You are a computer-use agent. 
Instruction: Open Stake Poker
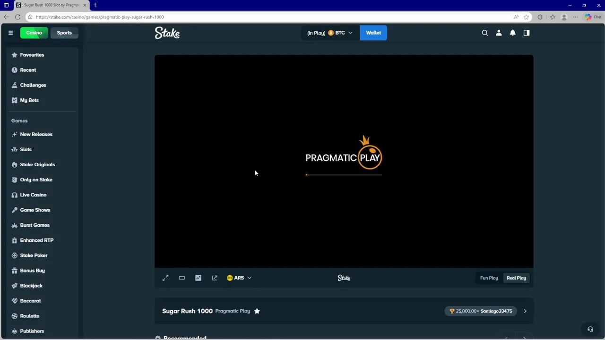click(x=34, y=255)
